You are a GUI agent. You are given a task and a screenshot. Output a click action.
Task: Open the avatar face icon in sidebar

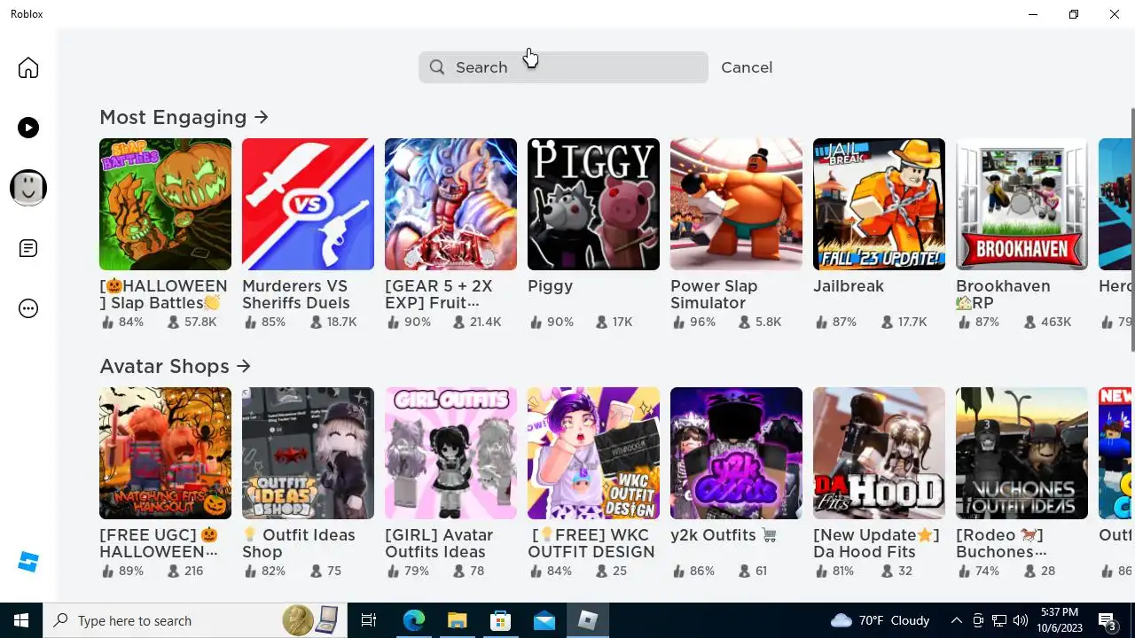28,188
